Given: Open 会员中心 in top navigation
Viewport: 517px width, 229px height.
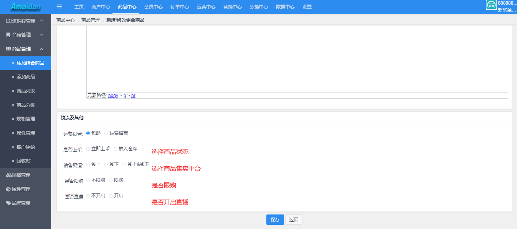Looking at the screenshot, I should tap(154, 7).
